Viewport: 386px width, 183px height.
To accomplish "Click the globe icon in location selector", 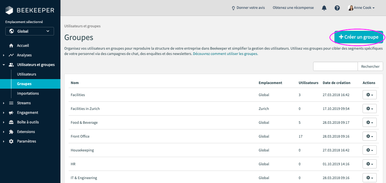I will coord(11,31).
